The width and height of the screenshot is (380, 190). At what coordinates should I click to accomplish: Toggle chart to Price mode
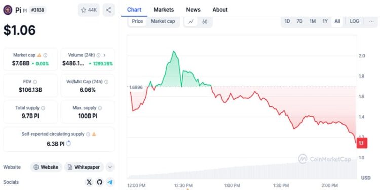pyautogui.click(x=137, y=21)
